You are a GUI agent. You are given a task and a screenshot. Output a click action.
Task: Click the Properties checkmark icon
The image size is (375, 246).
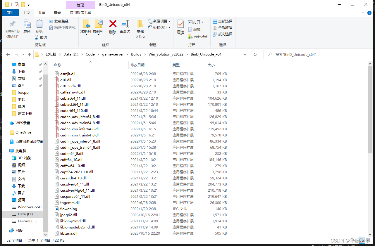pyautogui.click(x=180, y=24)
